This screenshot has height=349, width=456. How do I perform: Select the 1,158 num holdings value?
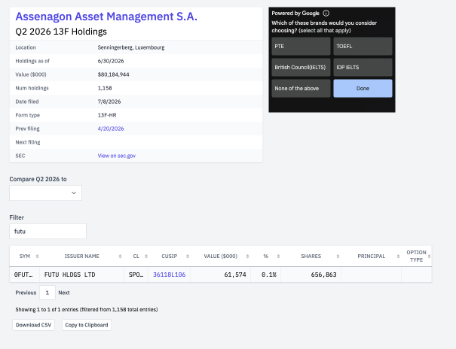[x=105, y=88]
